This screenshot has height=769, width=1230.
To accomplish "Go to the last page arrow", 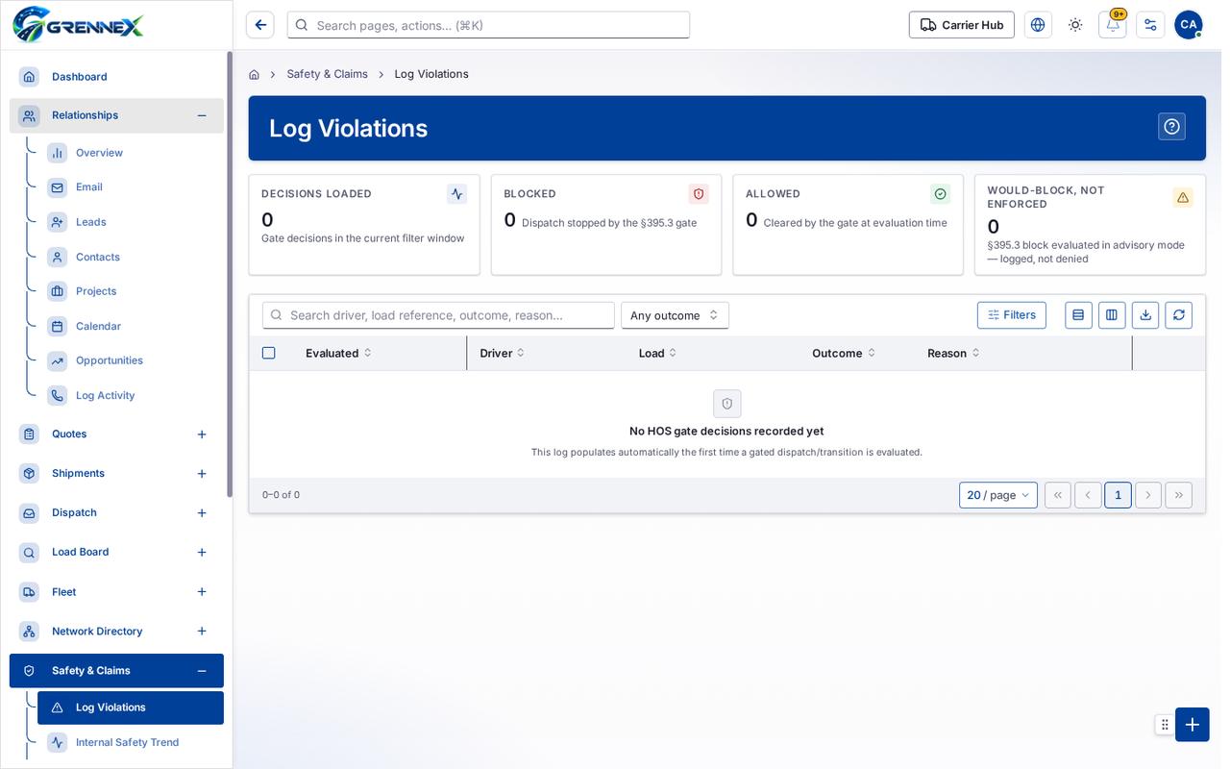I will pyautogui.click(x=1179, y=495).
